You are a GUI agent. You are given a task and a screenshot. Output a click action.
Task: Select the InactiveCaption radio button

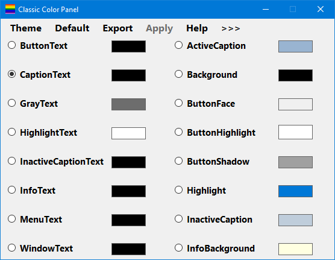178,219
